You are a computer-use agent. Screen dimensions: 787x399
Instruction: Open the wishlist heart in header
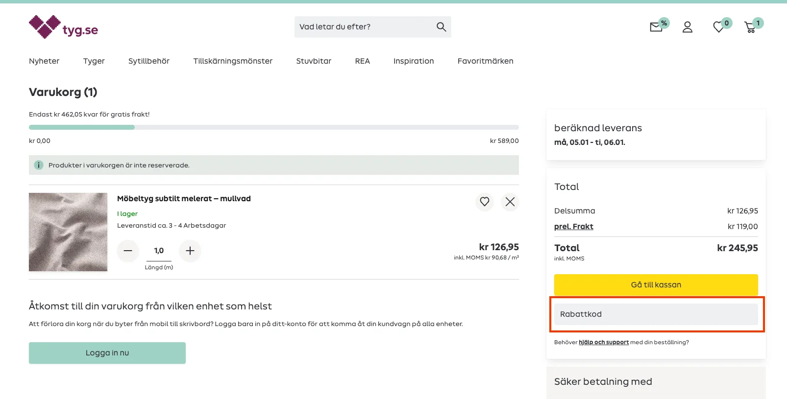click(x=718, y=27)
